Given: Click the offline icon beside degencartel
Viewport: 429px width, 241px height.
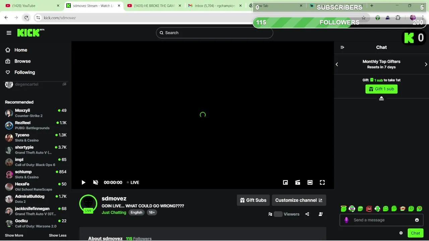Looking at the screenshot, I should click(x=64, y=84).
